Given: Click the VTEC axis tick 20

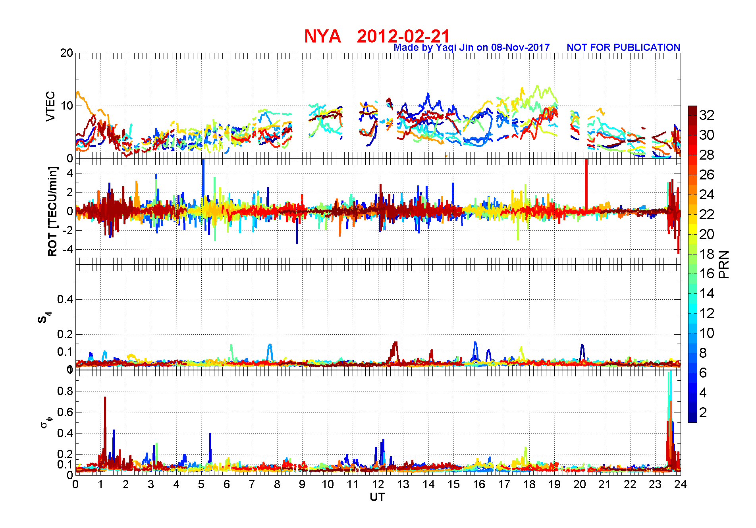Looking at the screenshot, I should tap(67, 53).
